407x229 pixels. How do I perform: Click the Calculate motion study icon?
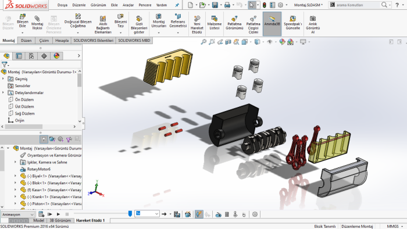coord(41,214)
